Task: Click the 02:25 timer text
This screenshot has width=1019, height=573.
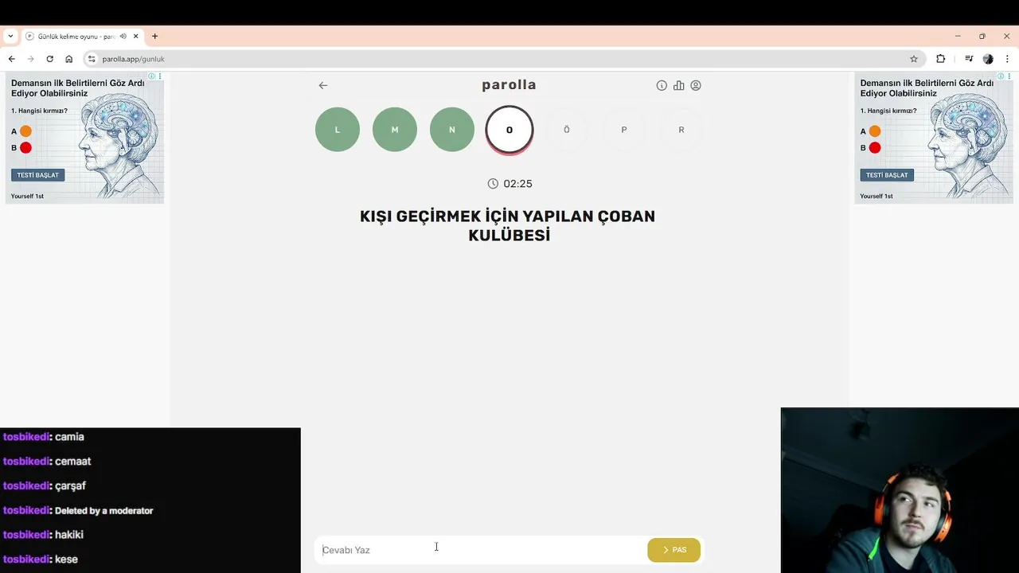Action: click(x=517, y=184)
